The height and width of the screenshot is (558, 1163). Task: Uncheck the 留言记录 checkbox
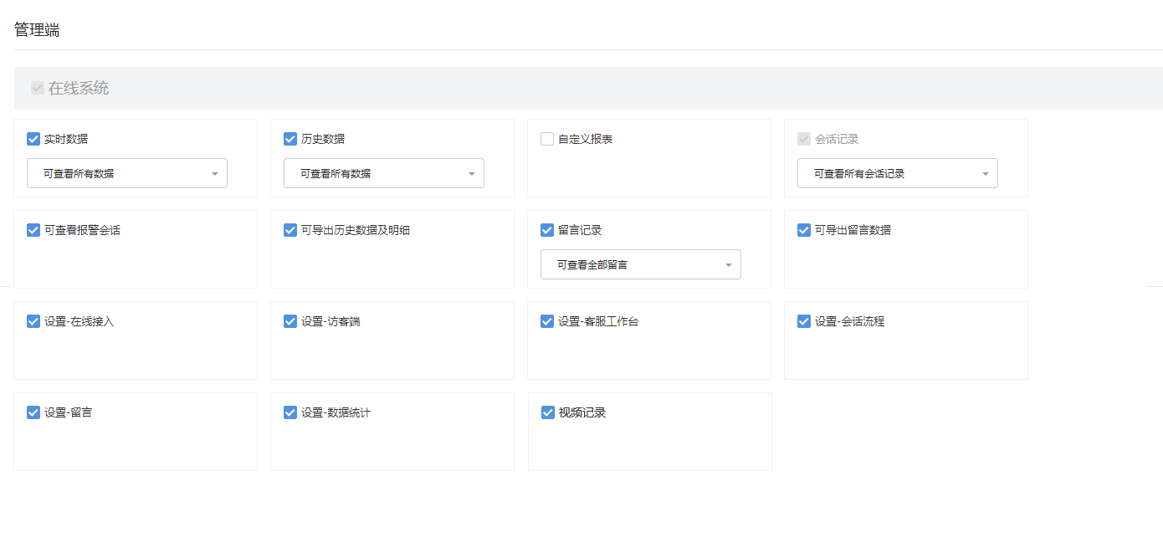click(x=547, y=230)
